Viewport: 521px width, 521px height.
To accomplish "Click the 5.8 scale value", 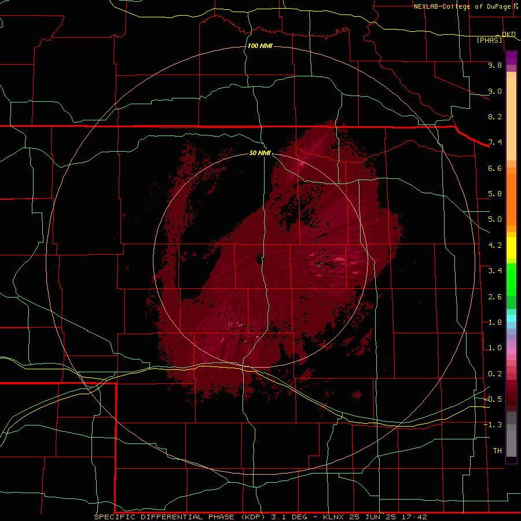I will [495, 194].
